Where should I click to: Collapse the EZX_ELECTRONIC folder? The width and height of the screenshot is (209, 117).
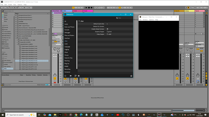point(16,38)
